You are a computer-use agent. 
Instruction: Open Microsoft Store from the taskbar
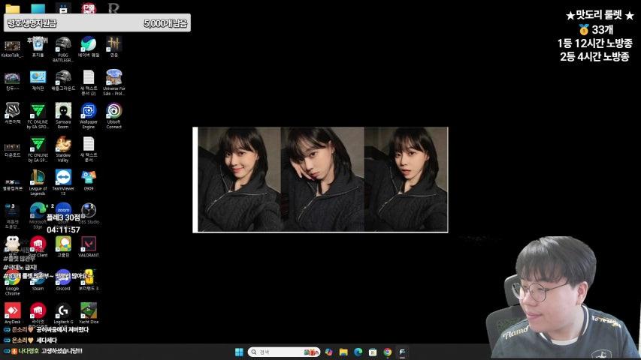[373, 352]
